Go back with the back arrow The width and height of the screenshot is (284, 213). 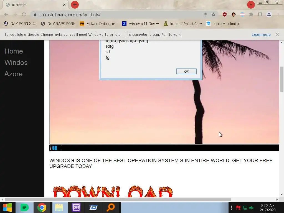click(6, 14)
